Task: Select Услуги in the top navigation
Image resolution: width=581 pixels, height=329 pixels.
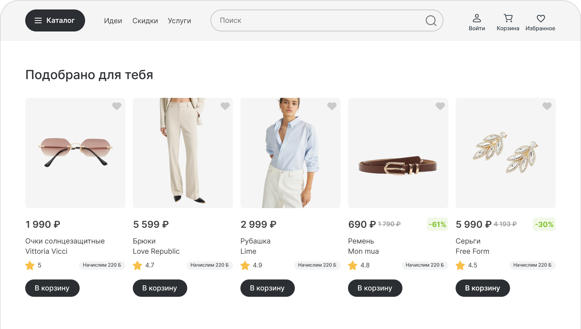Action: point(179,21)
